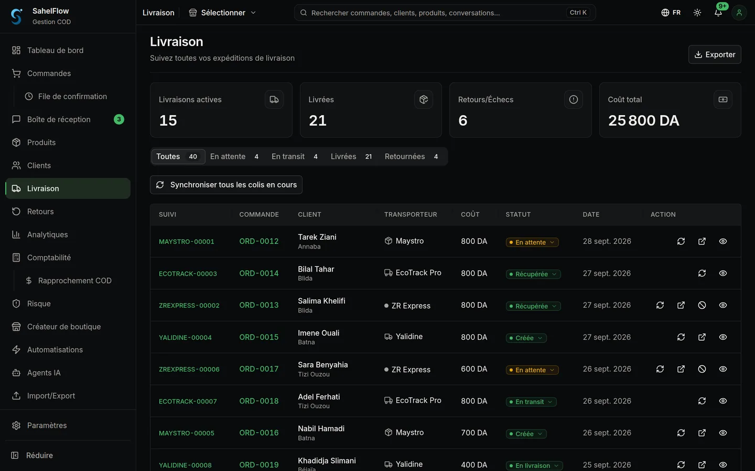The image size is (755, 471).
Task: Open the 'En transit' status dropdown for ORD-0018
Action: 531,402
